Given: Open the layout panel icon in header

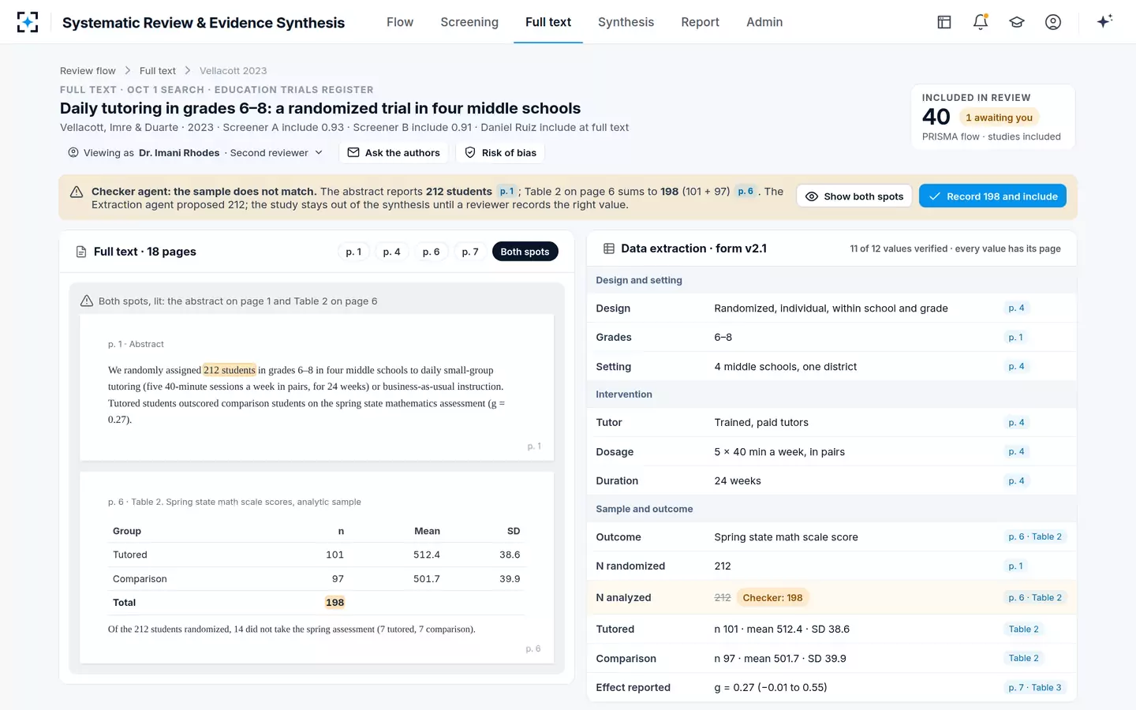Looking at the screenshot, I should pos(944,22).
